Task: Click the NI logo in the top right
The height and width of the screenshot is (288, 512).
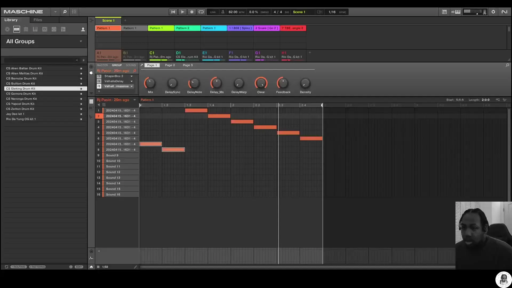Action: pyautogui.click(x=505, y=11)
